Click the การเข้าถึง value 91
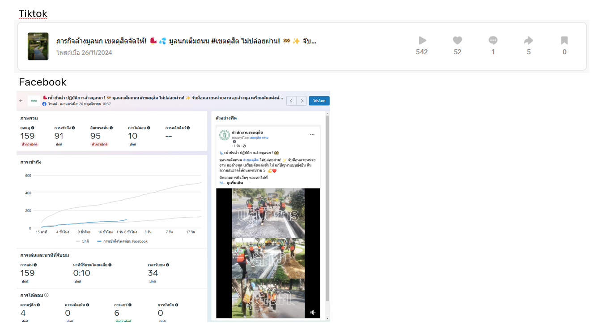 59,136
